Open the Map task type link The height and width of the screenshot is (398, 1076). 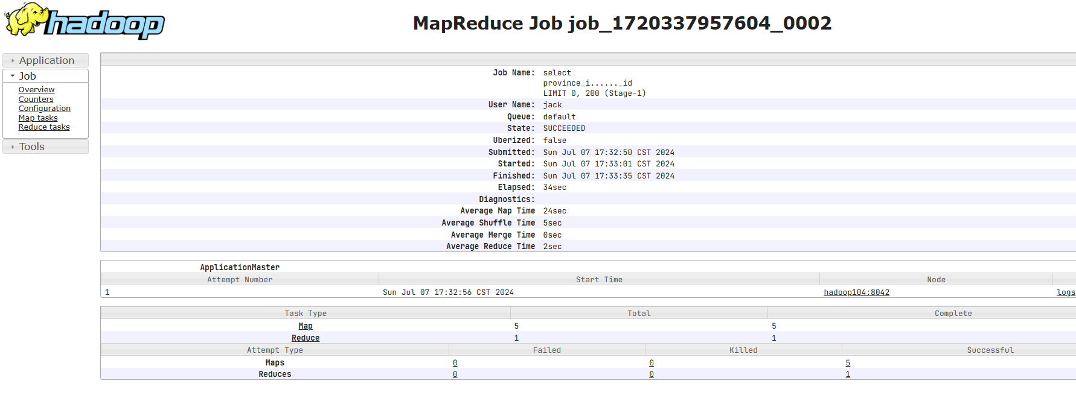[306, 326]
